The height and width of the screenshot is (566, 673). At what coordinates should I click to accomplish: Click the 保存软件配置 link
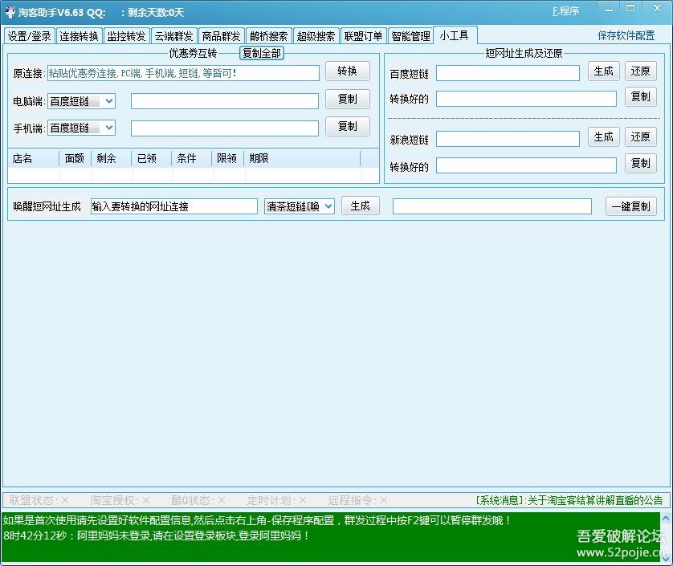tap(626, 35)
